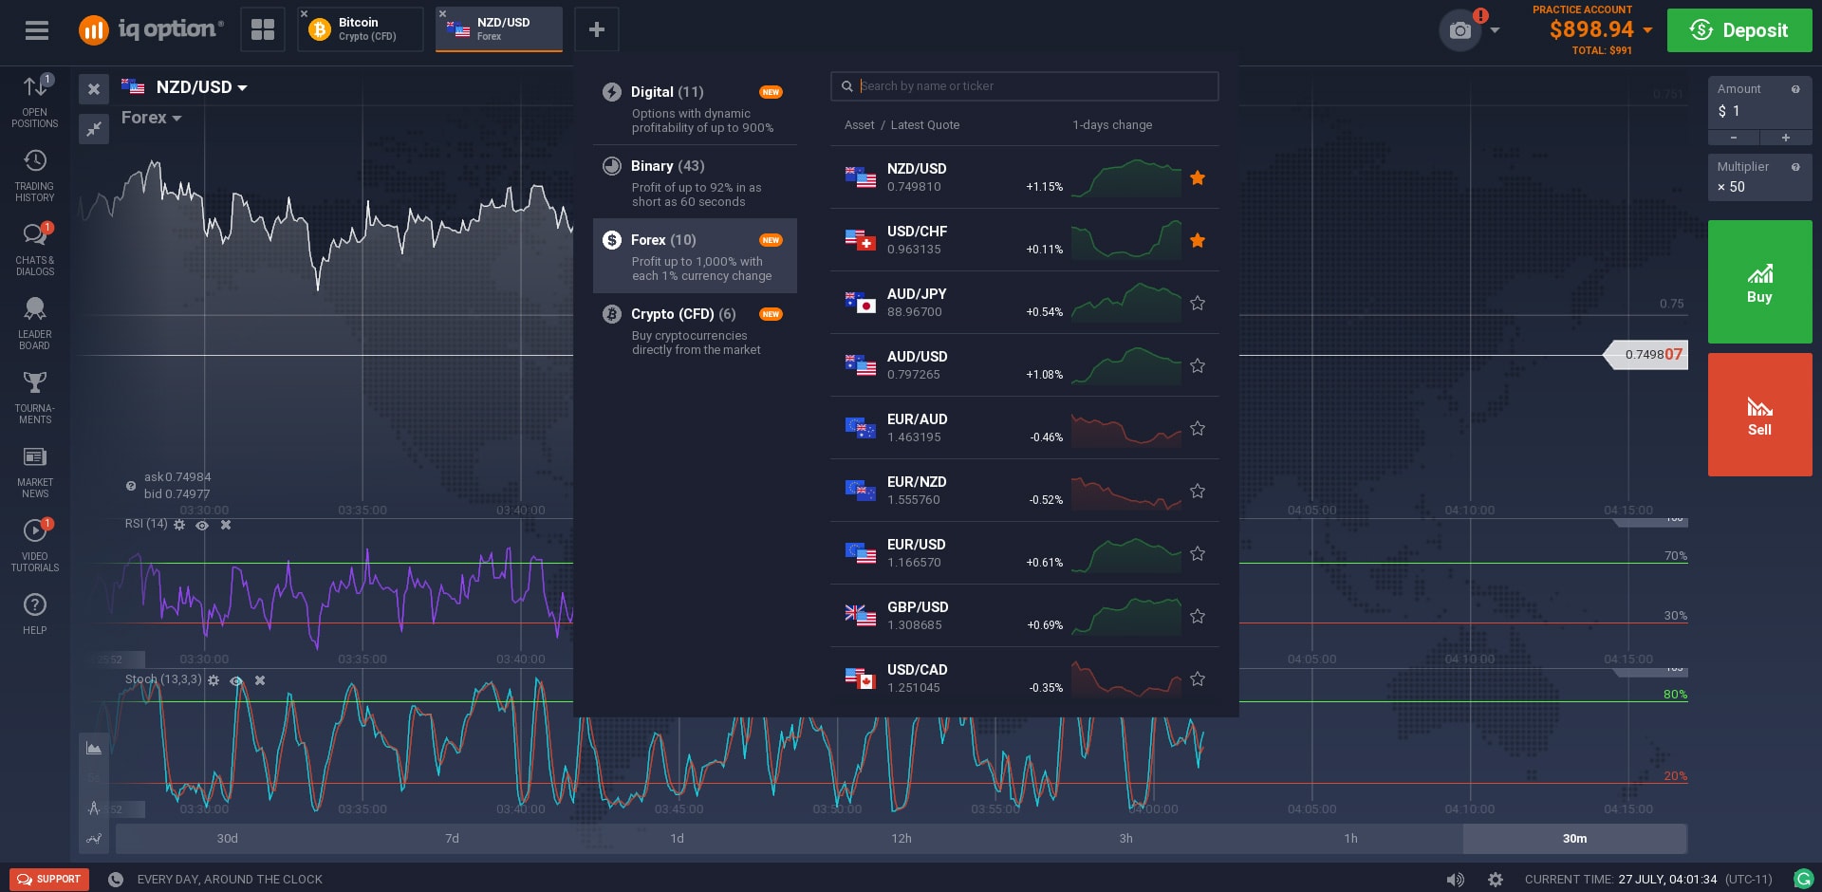The image size is (1822, 892).
Task: Select the Binary (43) category
Action: pos(695,182)
